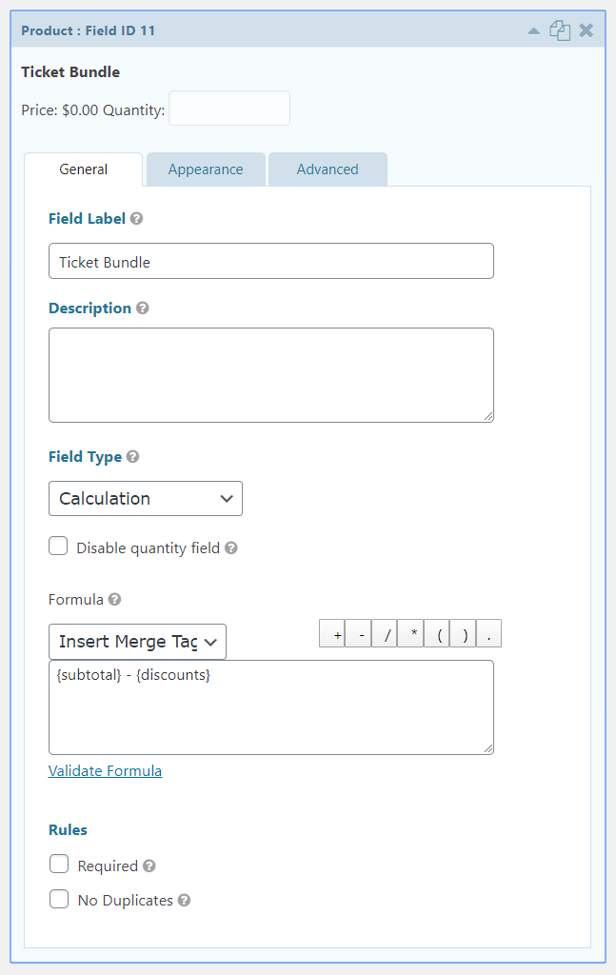Click help icon next to No Duplicates

click(184, 900)
